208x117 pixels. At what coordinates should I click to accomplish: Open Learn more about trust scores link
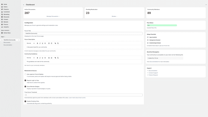click(77, 98)
